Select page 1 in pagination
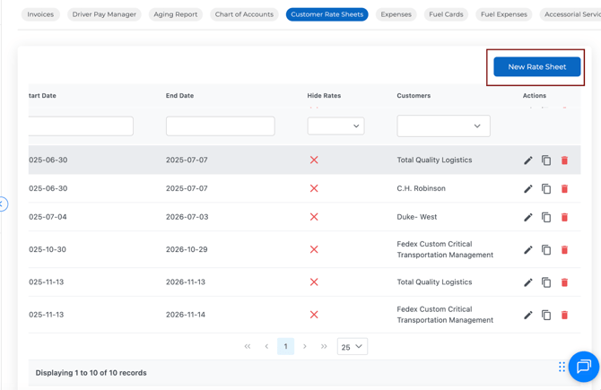 tap(285, 347)
